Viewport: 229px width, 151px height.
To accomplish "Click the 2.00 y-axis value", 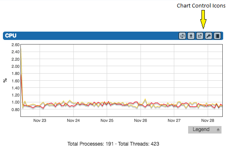I will (15, 67).
